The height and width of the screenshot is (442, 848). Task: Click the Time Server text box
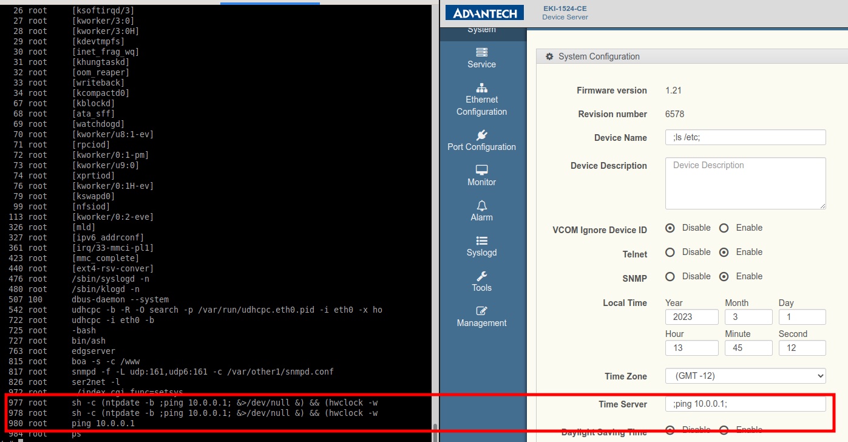point(745,404)
